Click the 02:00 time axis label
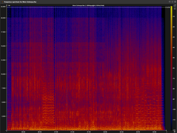 (105, 132)
